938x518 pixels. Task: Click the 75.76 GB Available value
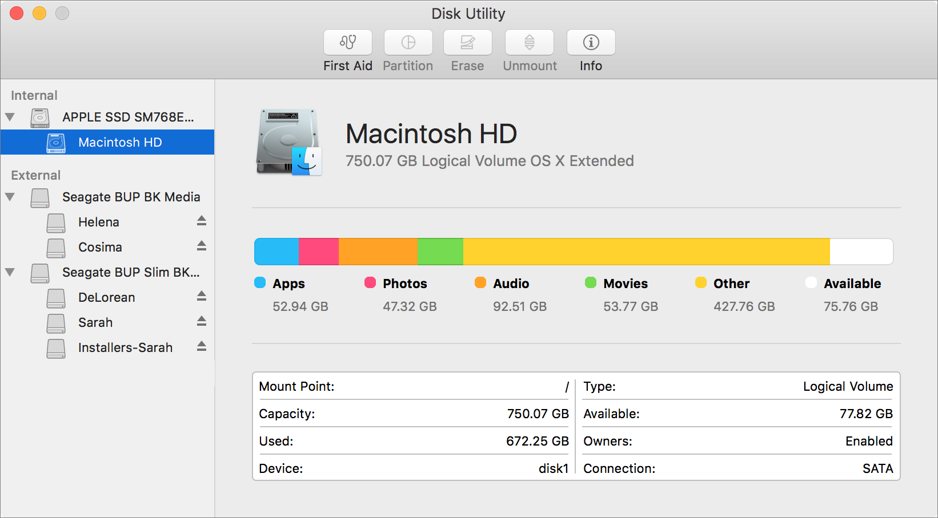click(851, 306)
